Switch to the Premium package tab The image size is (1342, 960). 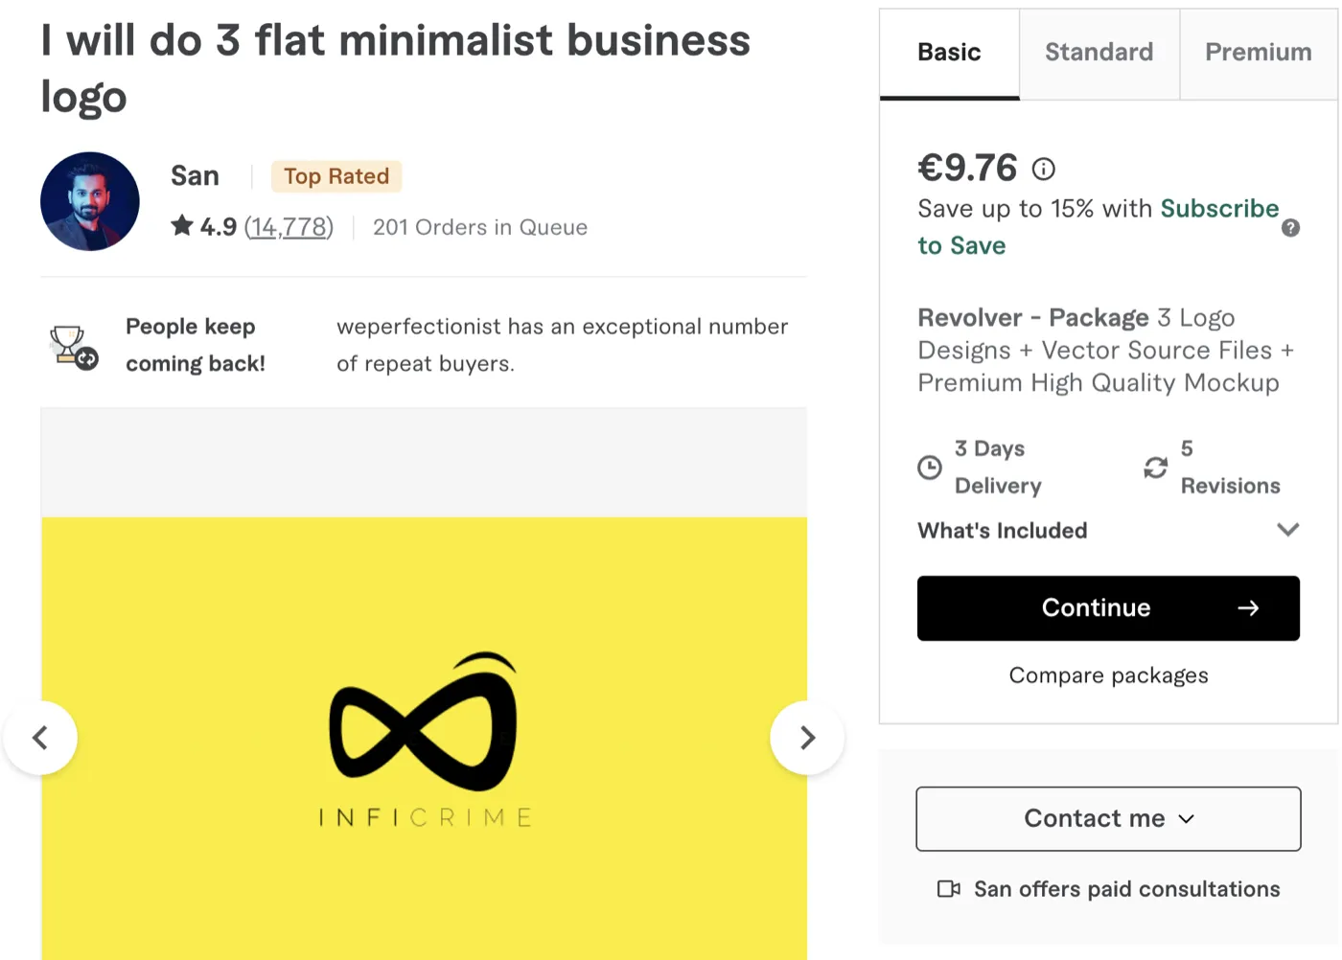(1258, 53)
